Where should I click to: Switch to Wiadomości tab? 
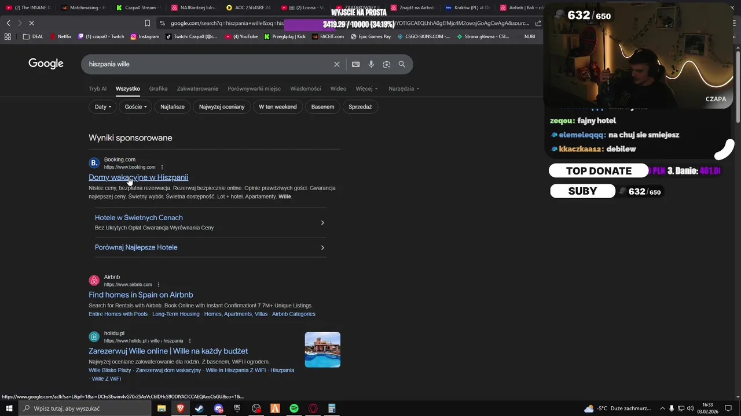point(306,88)
